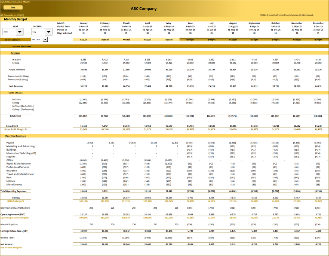The image size is (329, 256).
Task: Click the Total Operating Expenses label
Action: [x=14, y=191]
